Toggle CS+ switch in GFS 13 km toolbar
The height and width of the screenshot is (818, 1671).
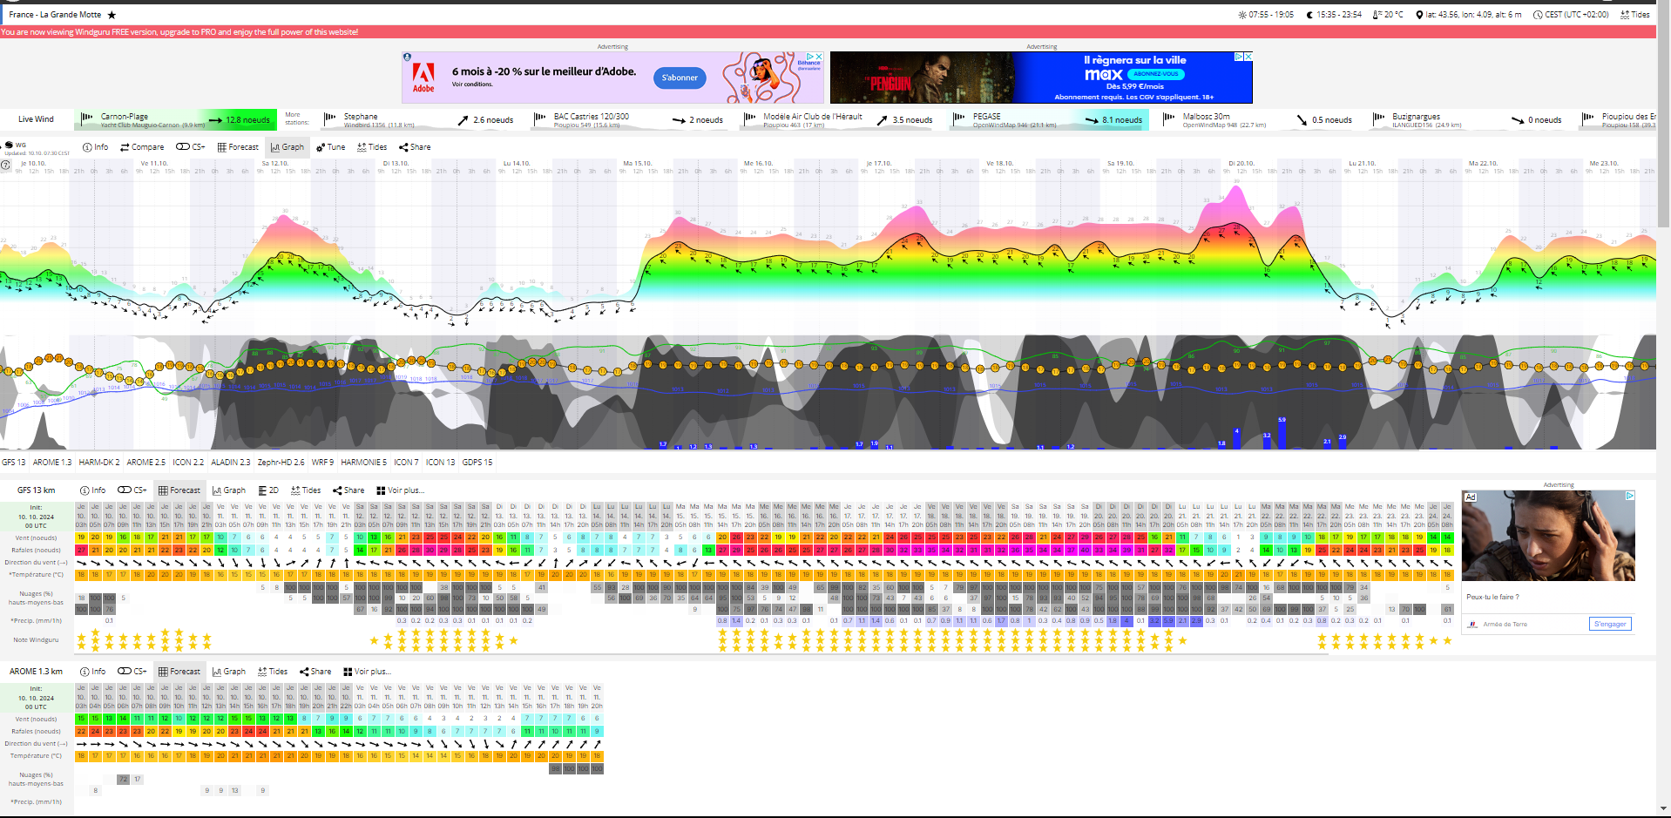[132, 490]
